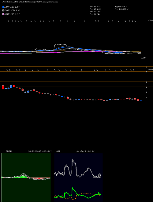Select the 'DOW ST: 1.57' legend label
This screenshot has height=202, width=153.
coord(12,7)
